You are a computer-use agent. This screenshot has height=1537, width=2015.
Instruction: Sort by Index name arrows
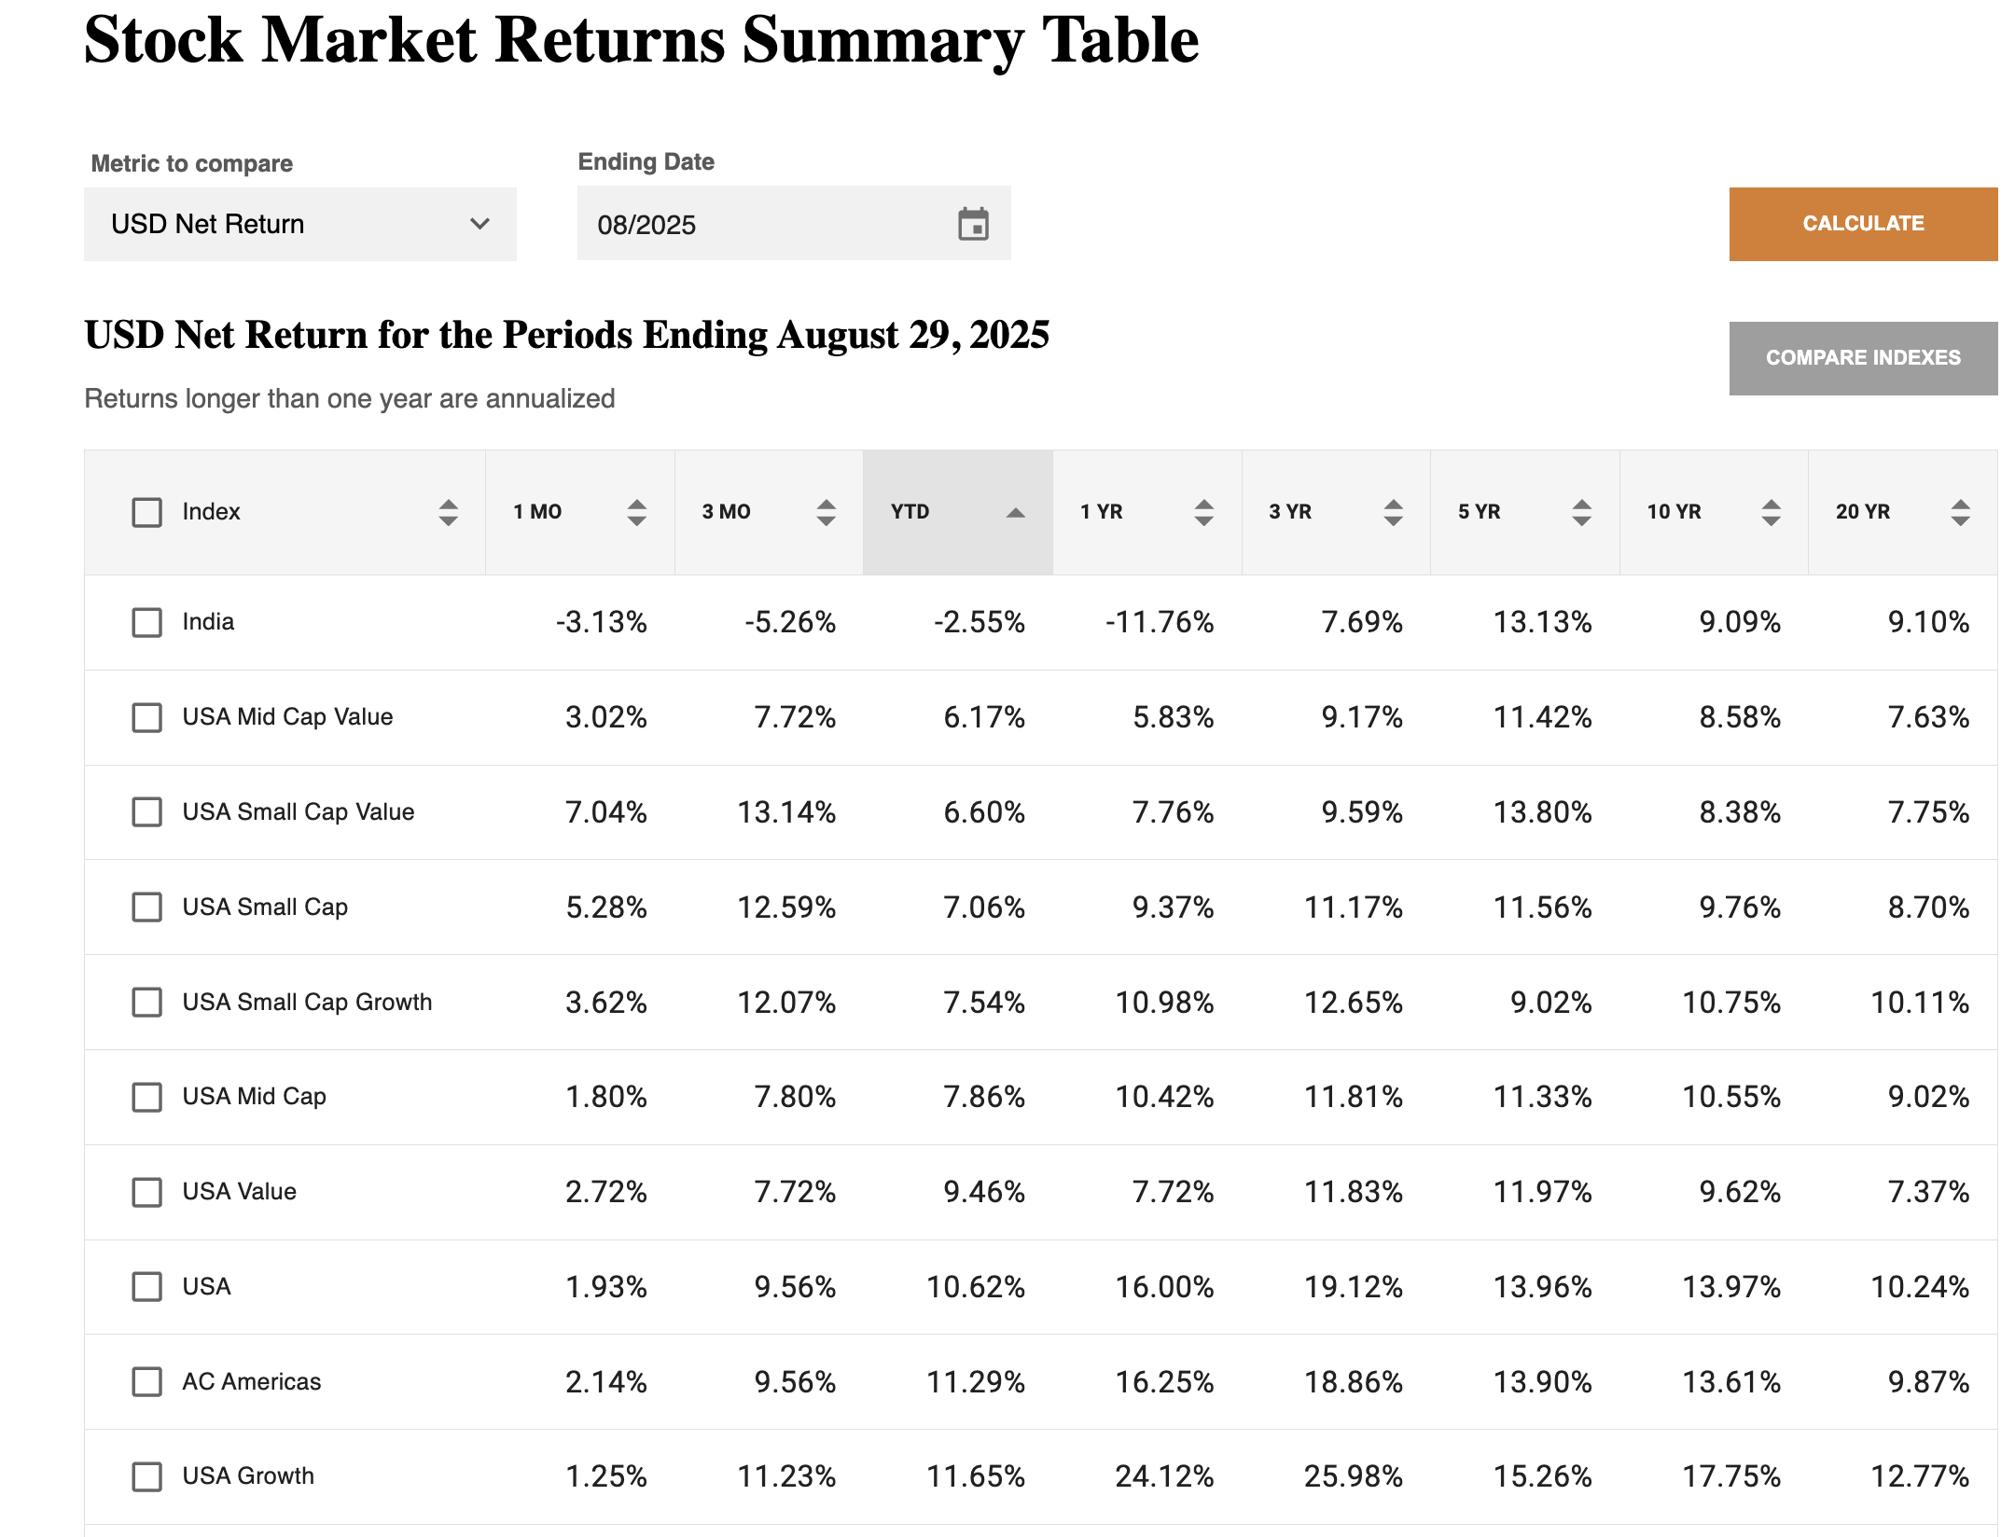tap(448, 512)
